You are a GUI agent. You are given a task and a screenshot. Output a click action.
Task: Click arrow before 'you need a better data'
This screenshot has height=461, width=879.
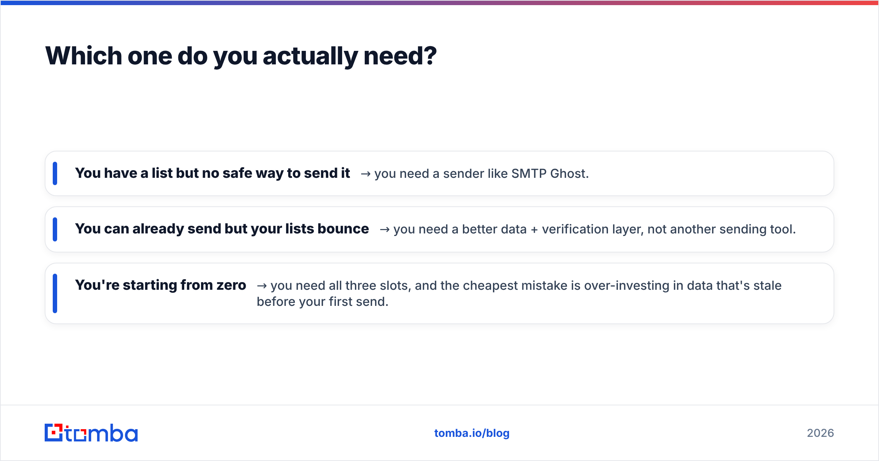coord(385,230)
